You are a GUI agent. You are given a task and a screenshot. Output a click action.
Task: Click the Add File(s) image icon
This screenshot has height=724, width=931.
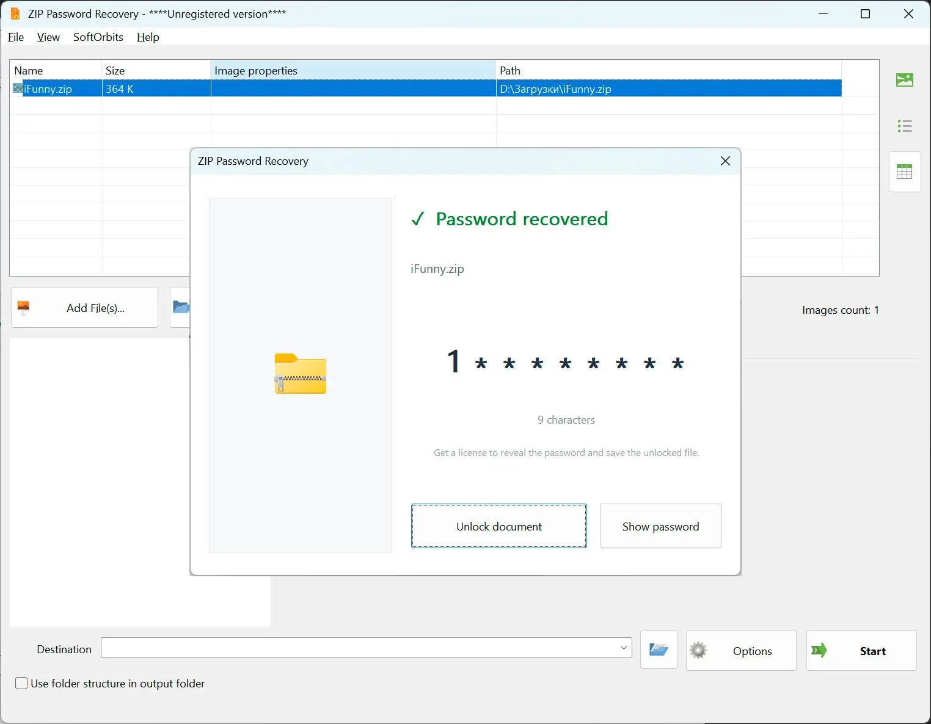click(23, 308)
